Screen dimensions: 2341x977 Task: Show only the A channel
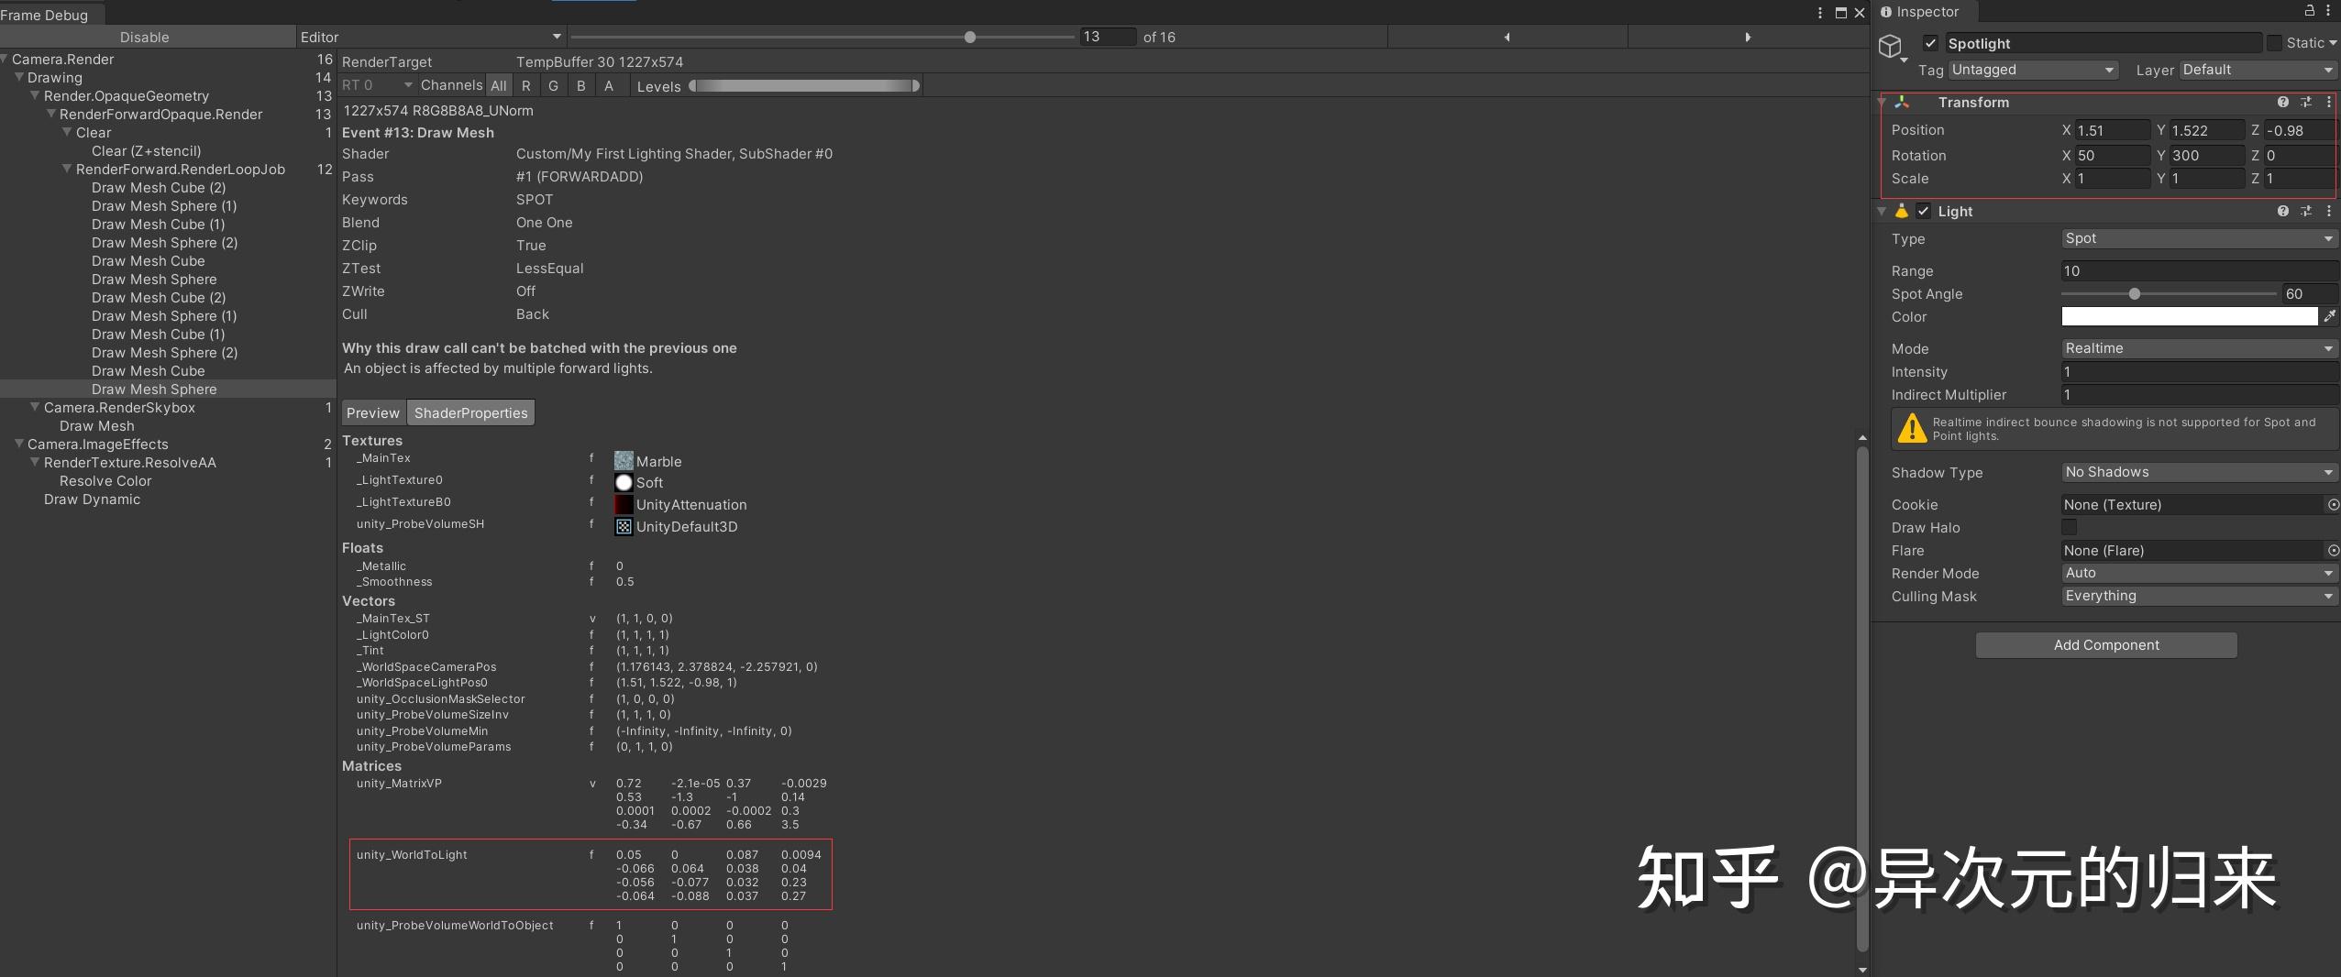609,85
